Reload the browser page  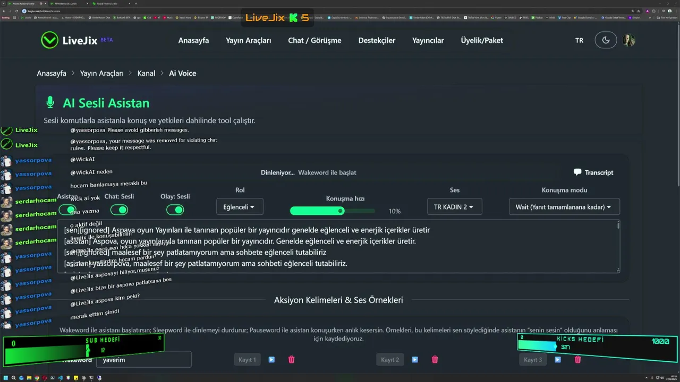pos(15,11)
